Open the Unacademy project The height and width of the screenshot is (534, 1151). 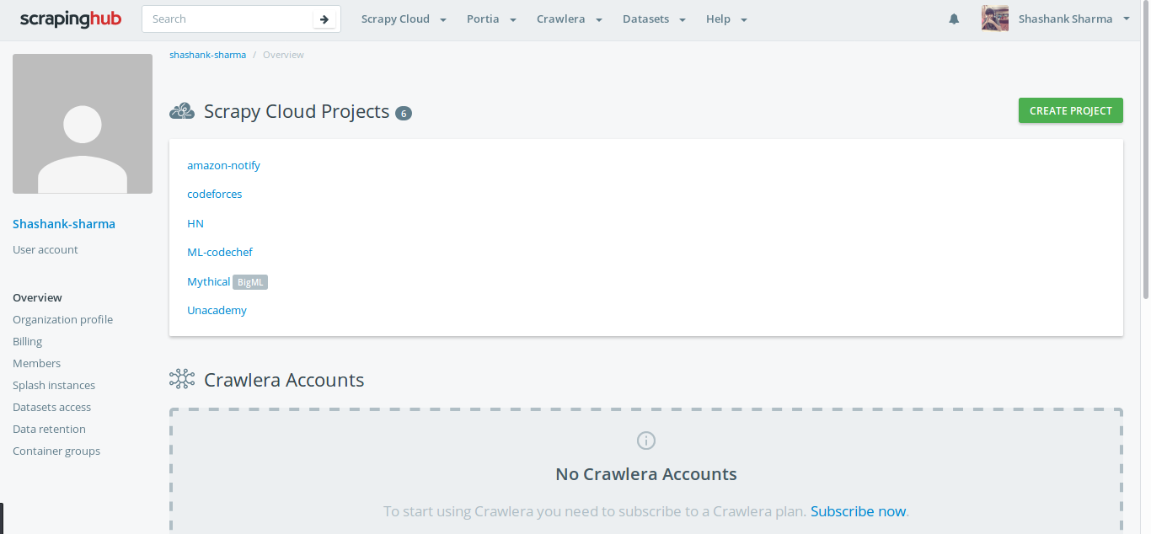(x=217, y=310)
